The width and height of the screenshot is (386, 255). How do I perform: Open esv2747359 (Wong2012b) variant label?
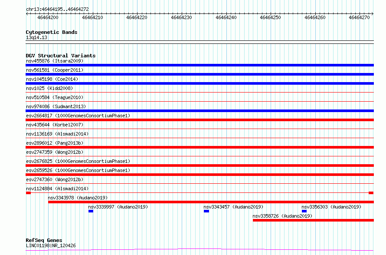tap(55, 152)
